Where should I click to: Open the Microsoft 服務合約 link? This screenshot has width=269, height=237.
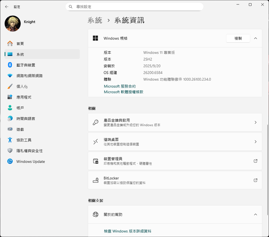point(120,86)
